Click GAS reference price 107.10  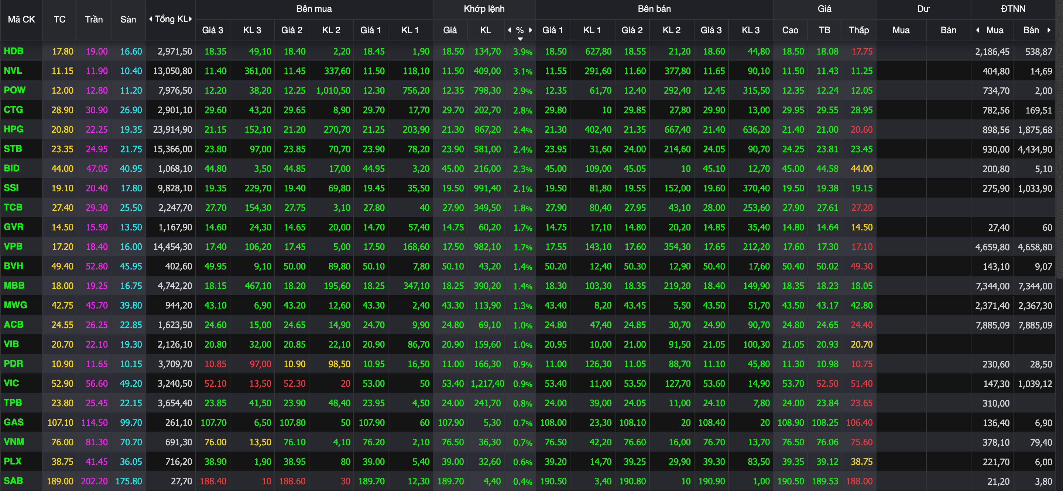coord(60,423)
